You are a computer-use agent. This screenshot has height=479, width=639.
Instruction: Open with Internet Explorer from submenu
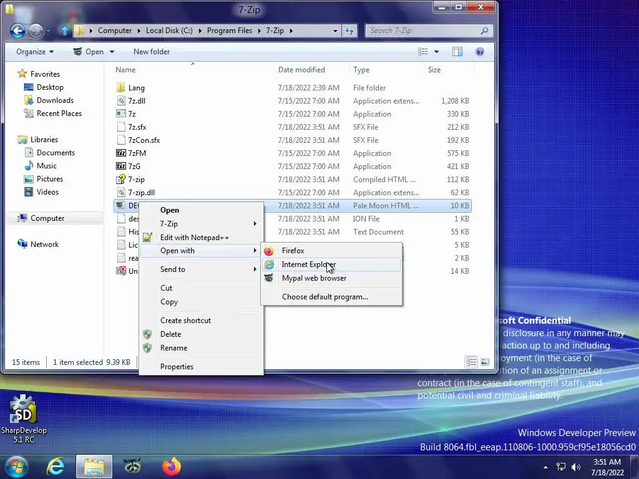[331, 264]
